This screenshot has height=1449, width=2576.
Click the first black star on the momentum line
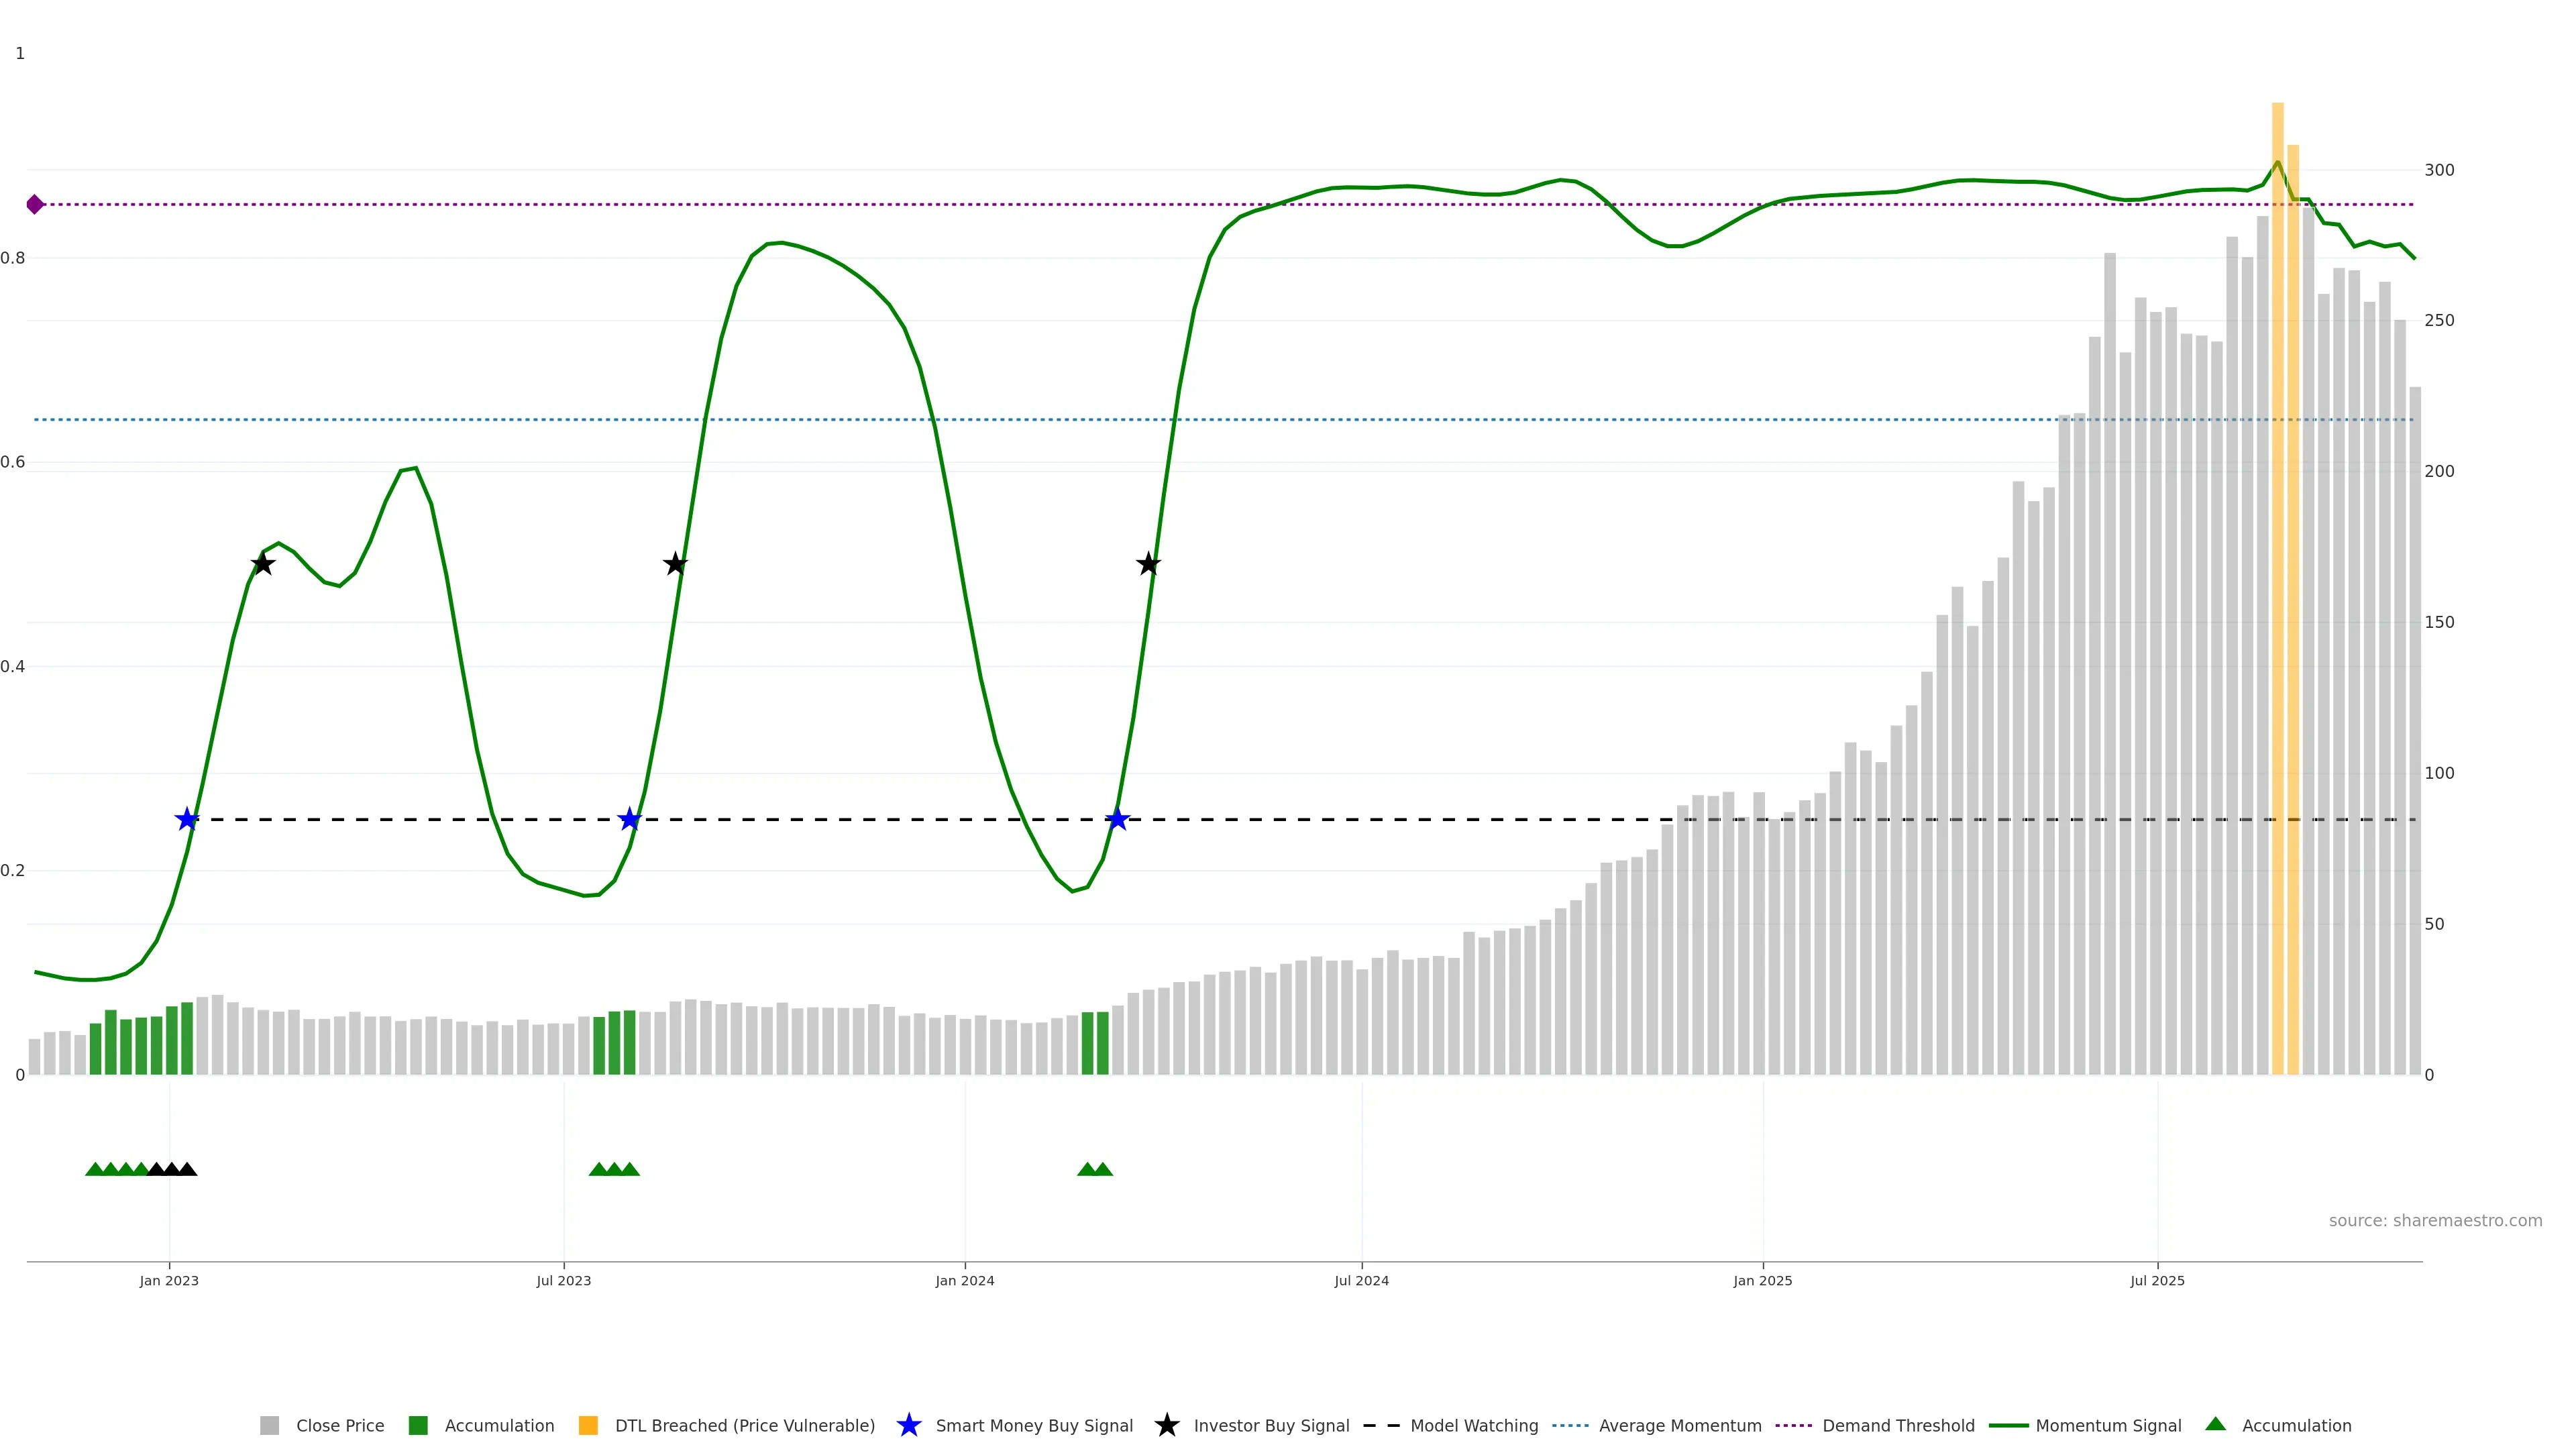point(262,564)
